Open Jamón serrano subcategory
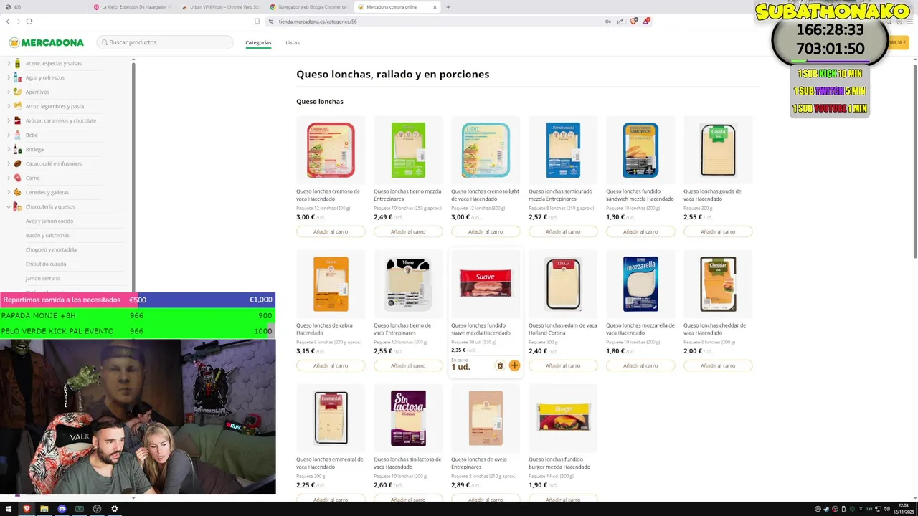The height and width of the screenshot is (516, 918). [x=43, y=278]
